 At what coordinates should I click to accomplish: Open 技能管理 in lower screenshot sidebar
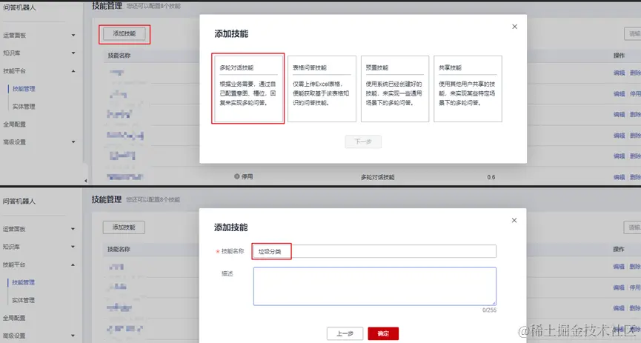click(23, 282)
